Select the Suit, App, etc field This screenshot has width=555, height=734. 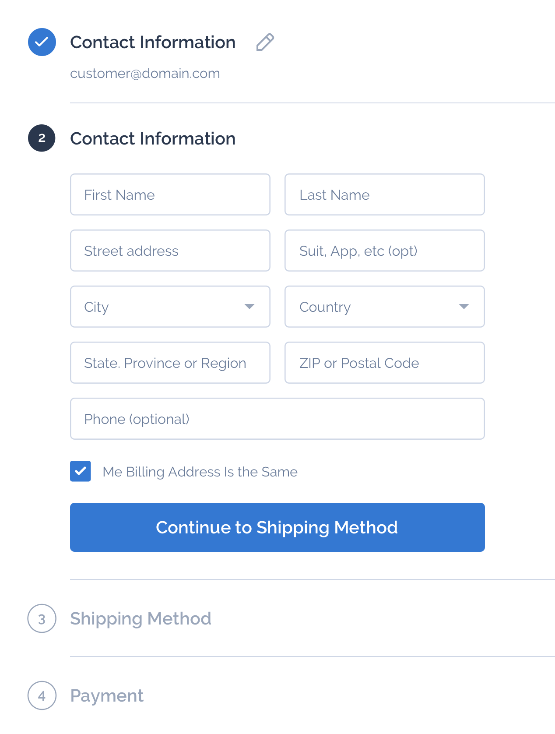(385, 251)
